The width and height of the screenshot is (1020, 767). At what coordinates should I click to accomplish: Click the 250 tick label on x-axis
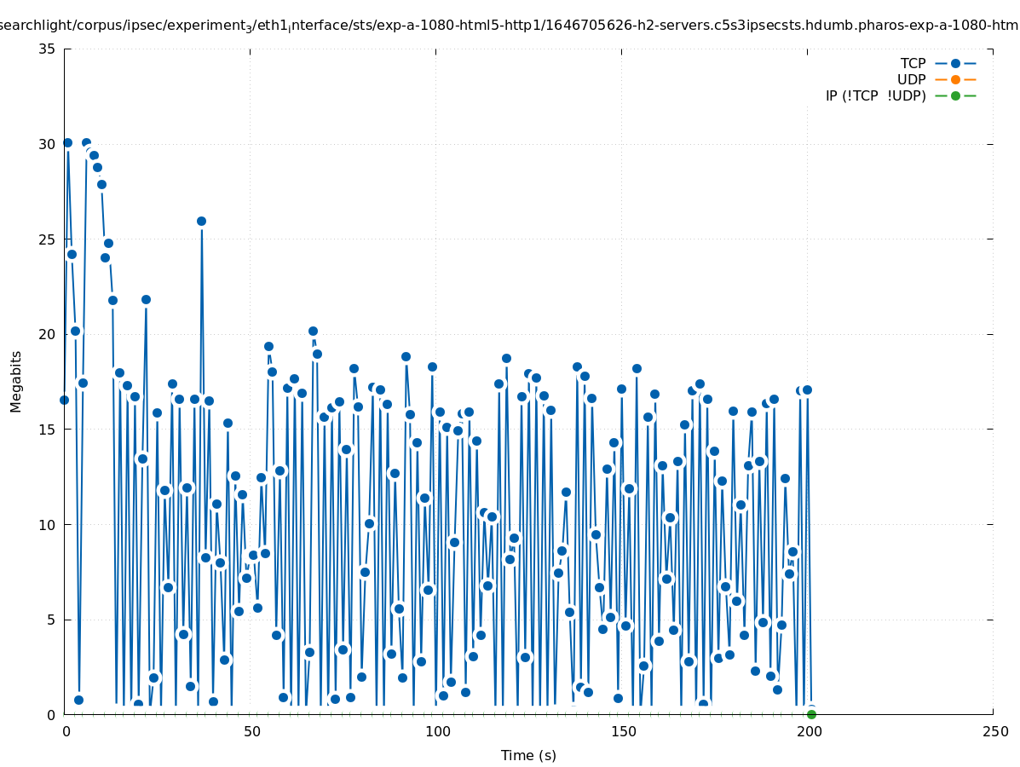[x=994, y=732]
